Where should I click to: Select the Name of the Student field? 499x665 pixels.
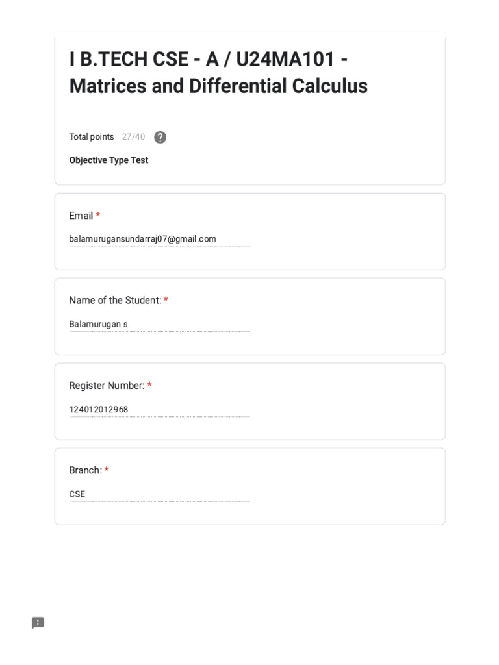(x=159, y=325)
